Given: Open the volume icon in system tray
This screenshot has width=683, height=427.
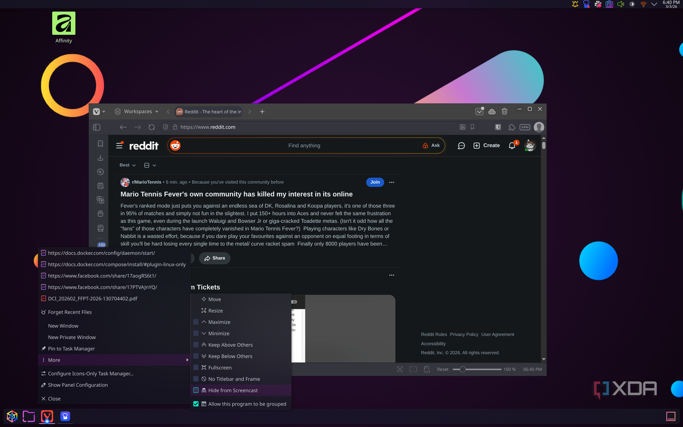Looking at the screenshot, I should [620, 4].
